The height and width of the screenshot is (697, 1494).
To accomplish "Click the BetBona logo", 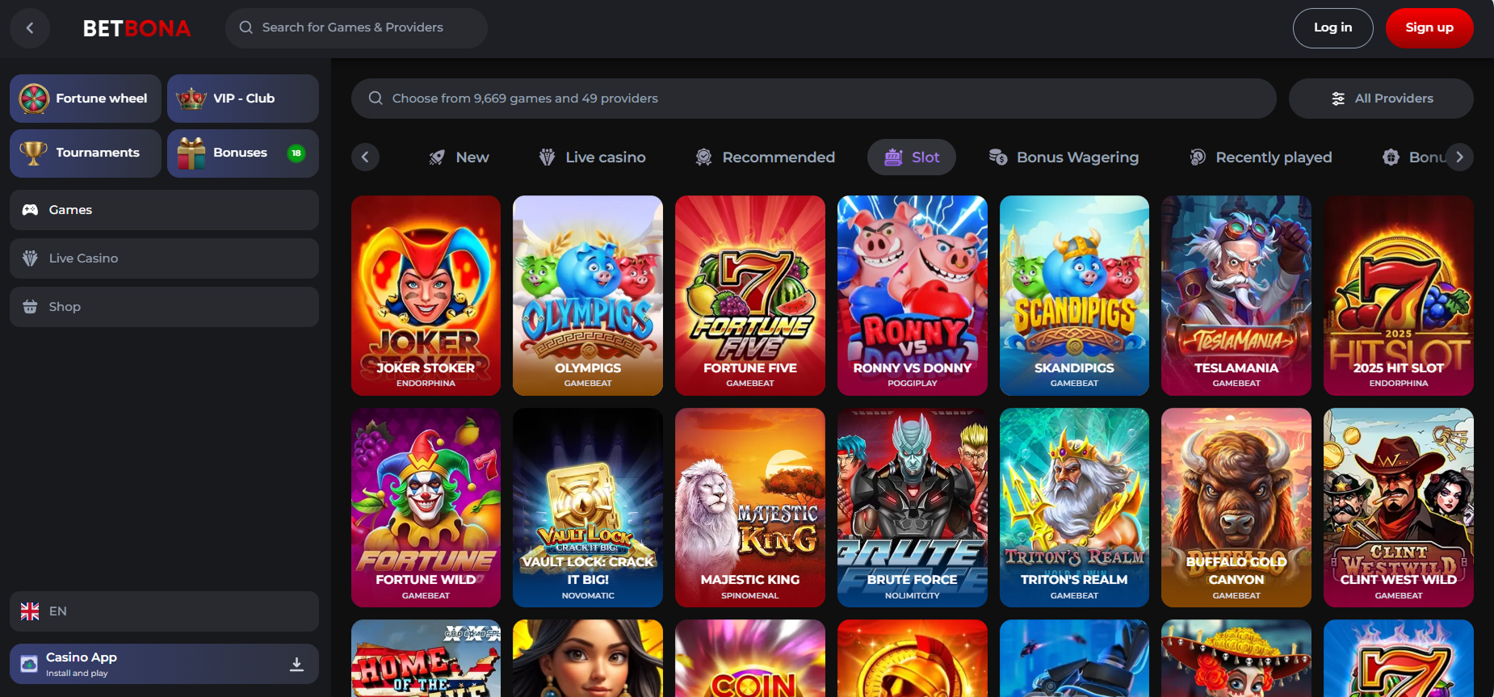I will (136, 28).
